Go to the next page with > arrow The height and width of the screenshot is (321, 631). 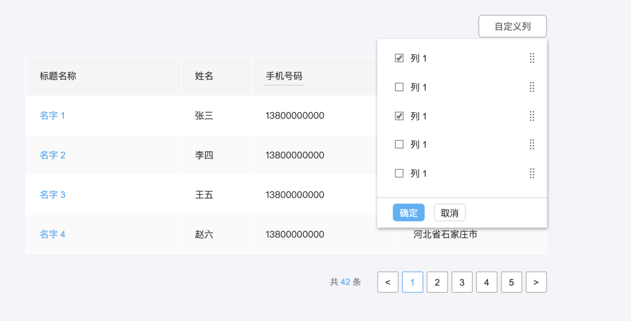pos(536,282)
